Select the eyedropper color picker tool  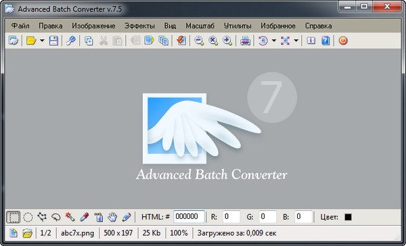click(x=84, y=217)
